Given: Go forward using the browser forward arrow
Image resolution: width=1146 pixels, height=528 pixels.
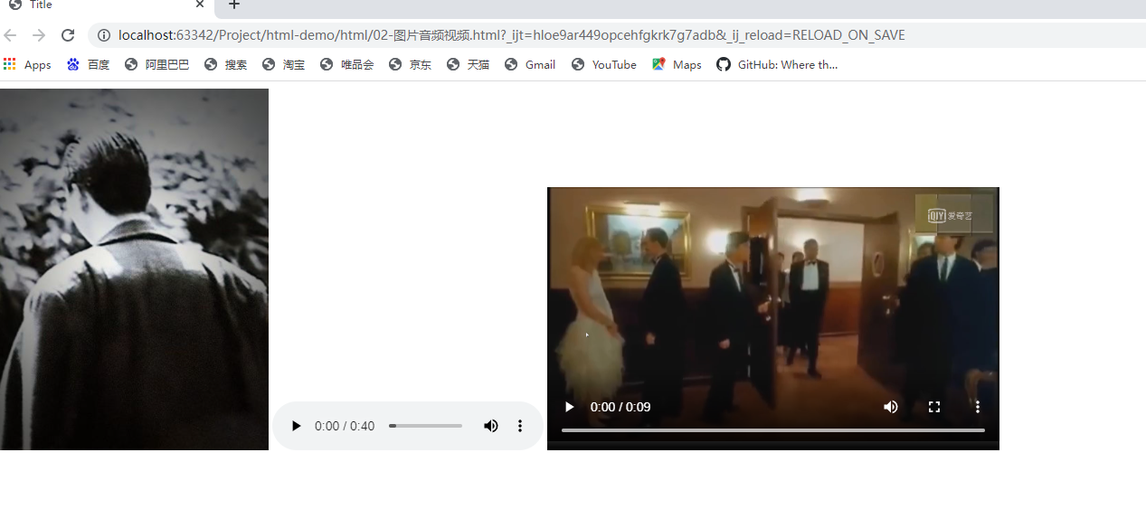Looking at the screenshot, I should 39,35.
